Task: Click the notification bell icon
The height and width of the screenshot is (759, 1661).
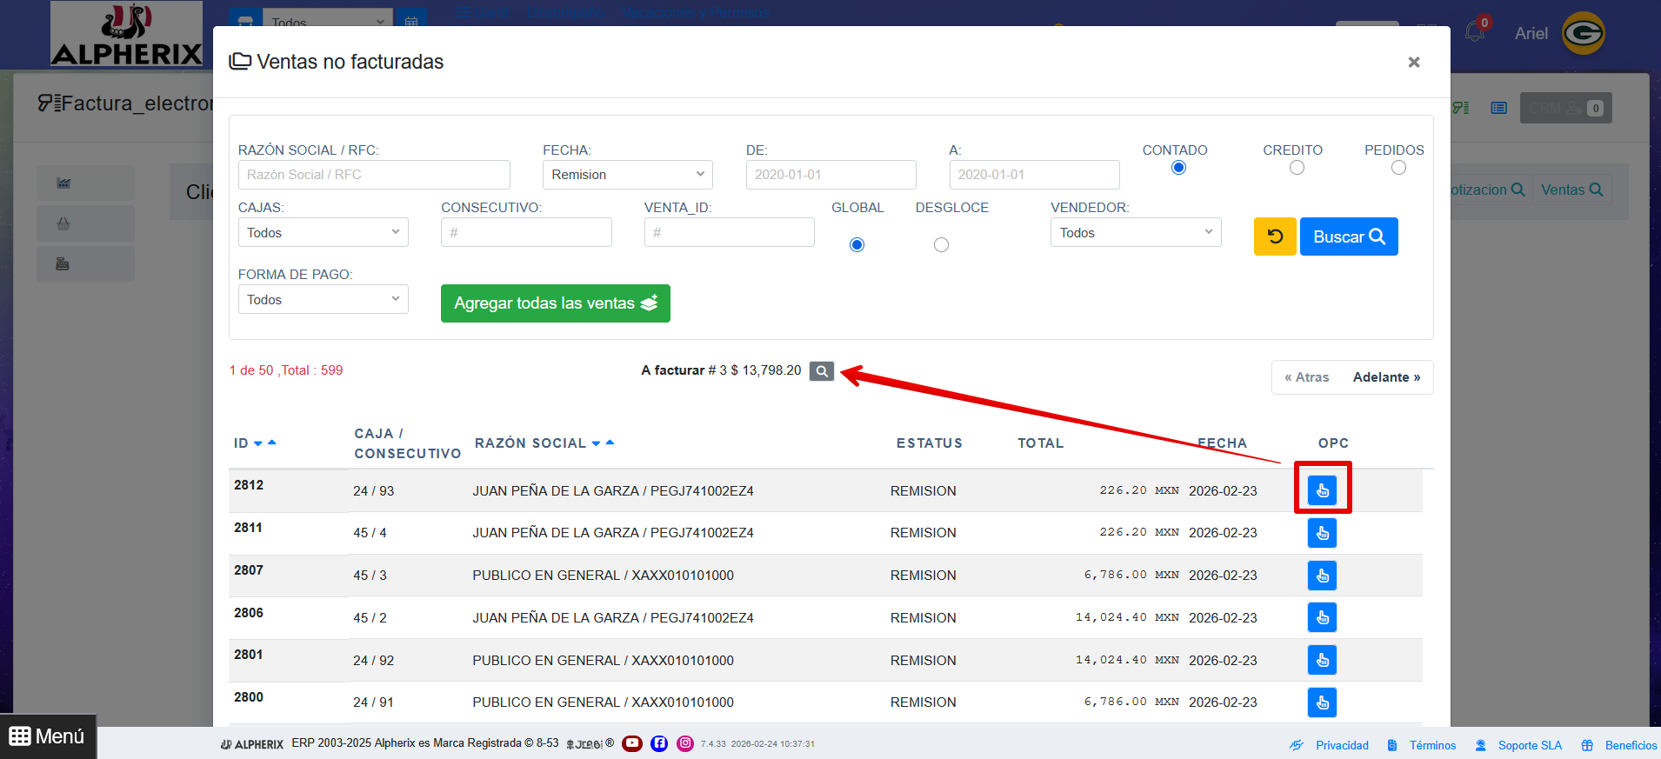Action: tap(1475, 32)
